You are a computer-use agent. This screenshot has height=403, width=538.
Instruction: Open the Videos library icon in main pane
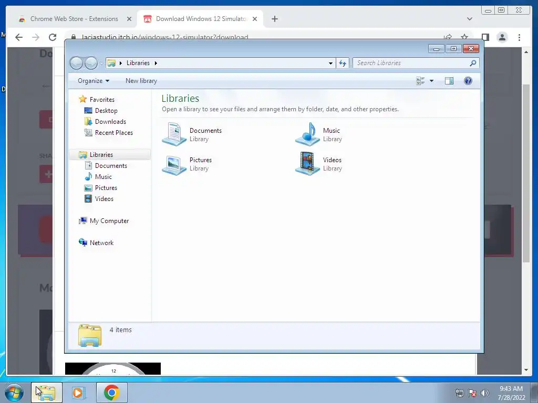pos(307,164)
